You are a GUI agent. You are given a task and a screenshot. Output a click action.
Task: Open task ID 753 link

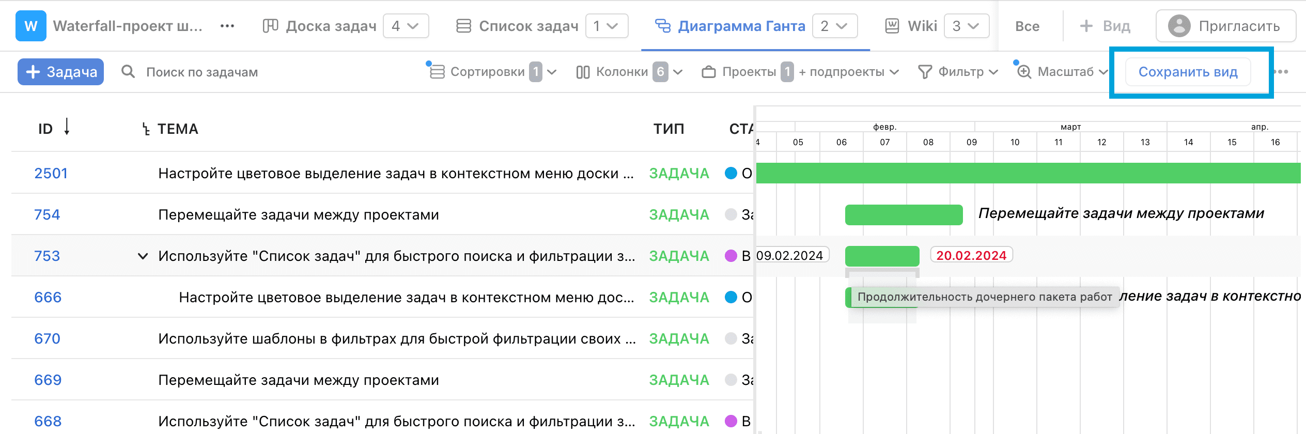pos(47,256)
